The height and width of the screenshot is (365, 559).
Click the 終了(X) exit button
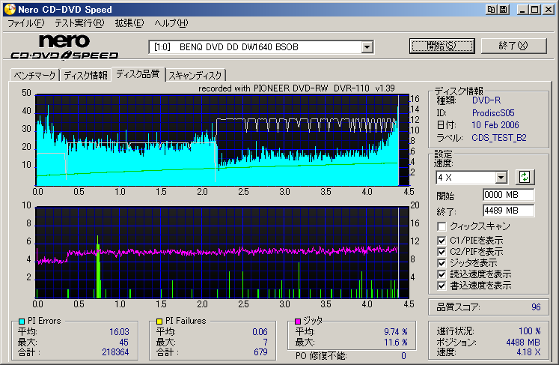pyautogui.click(x=513, y=46)
